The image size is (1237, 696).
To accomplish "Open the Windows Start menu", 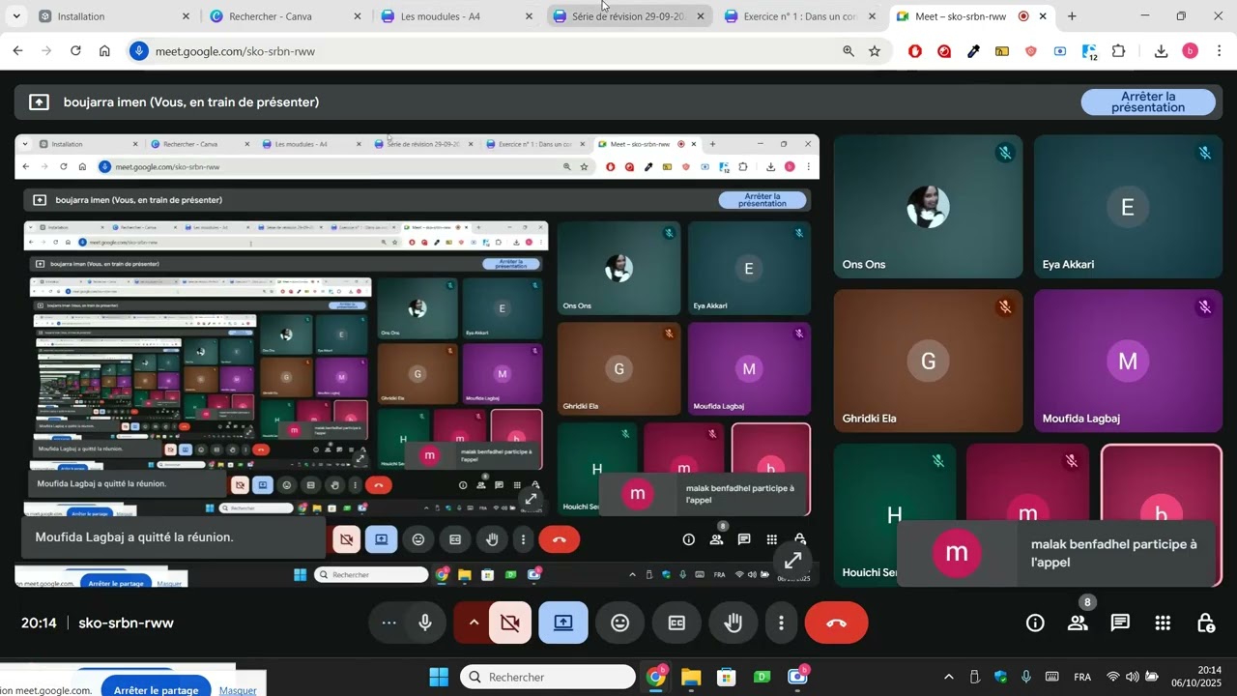I will [439, 677].
